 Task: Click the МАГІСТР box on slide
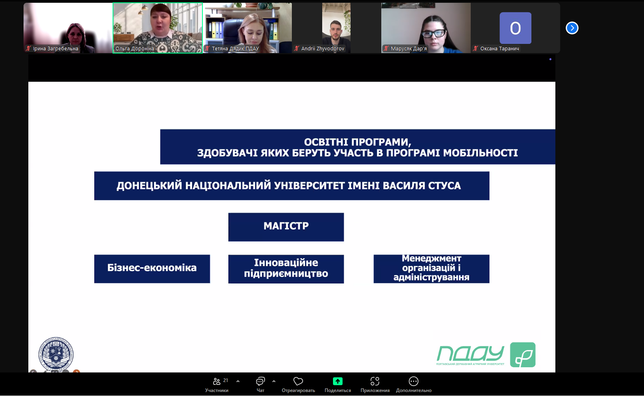click(286, 227)
